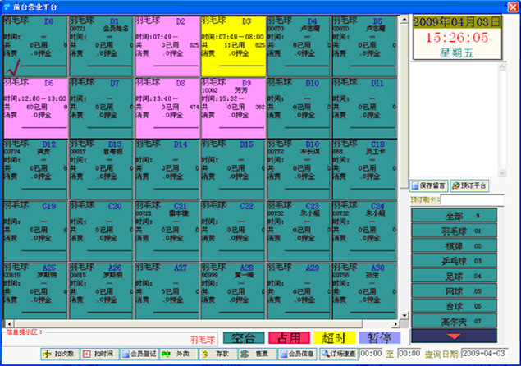Click the 扣次数 toolbar button
The width and height of the screenshot is (521, 366).
[60, 354]
